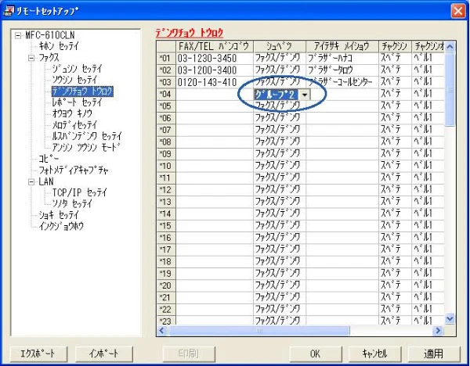Select メロディセッテイ tree item
The width and height of the screenshot is (470, 366).
(75, 125)
